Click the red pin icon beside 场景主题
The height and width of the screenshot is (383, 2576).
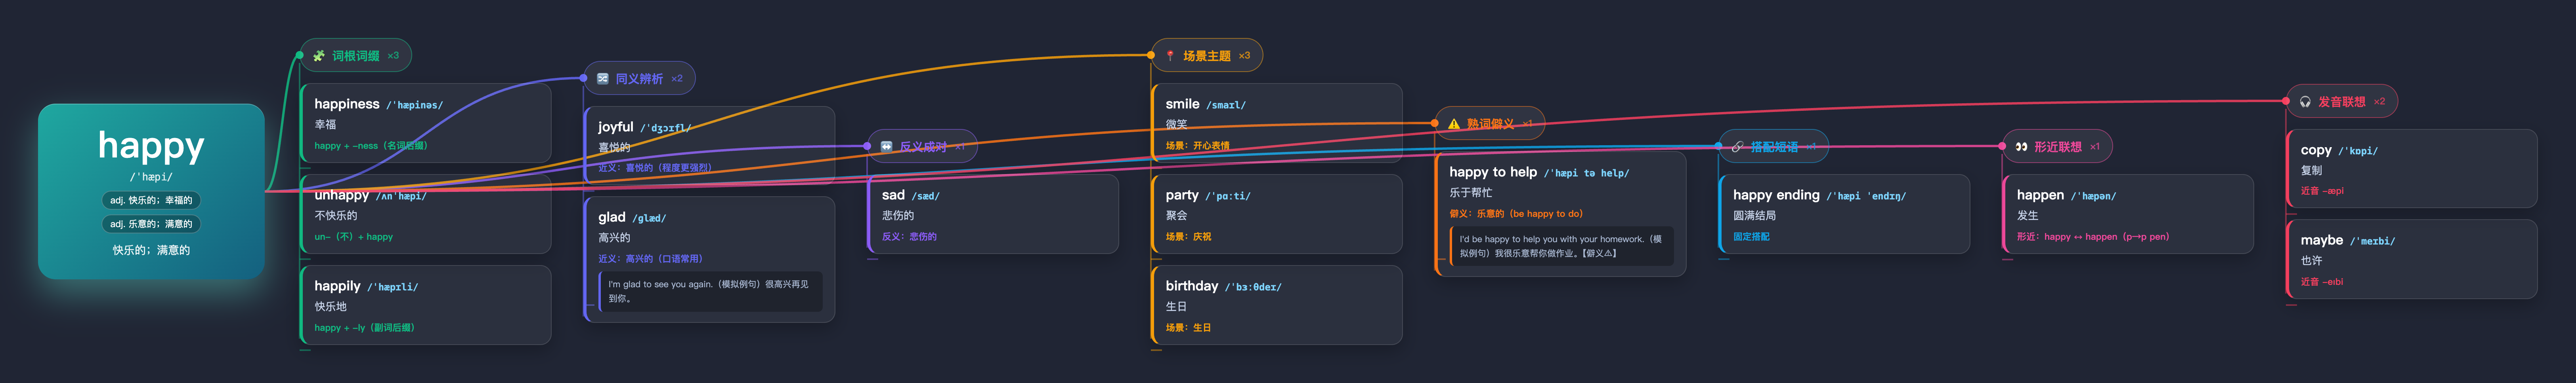[1170, 56]
